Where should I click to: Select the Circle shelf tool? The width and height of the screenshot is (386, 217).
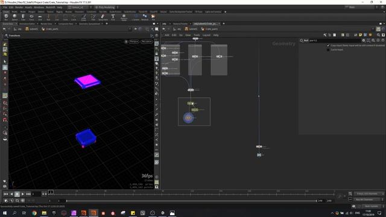tap(65, 17)
